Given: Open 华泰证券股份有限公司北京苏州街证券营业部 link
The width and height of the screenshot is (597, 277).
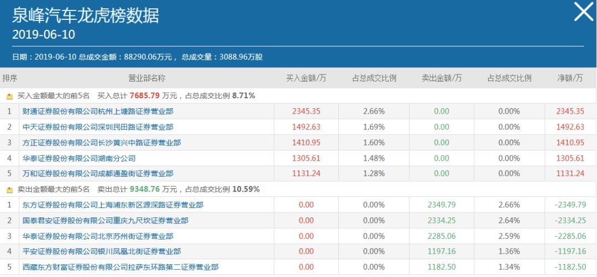Looking at the screenshot, I should tap(98, 236).
